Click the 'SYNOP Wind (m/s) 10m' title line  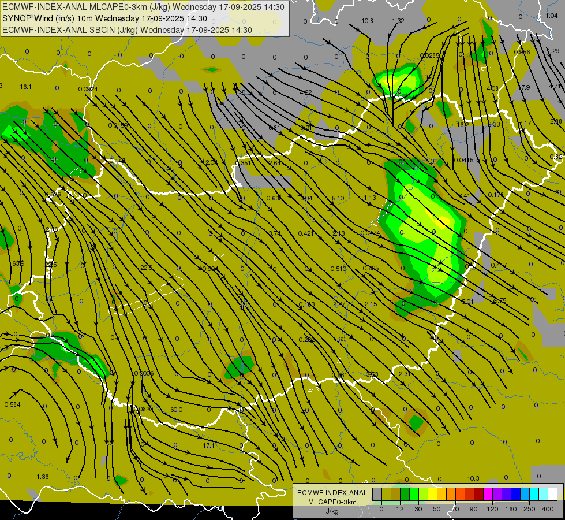[104, 18]
